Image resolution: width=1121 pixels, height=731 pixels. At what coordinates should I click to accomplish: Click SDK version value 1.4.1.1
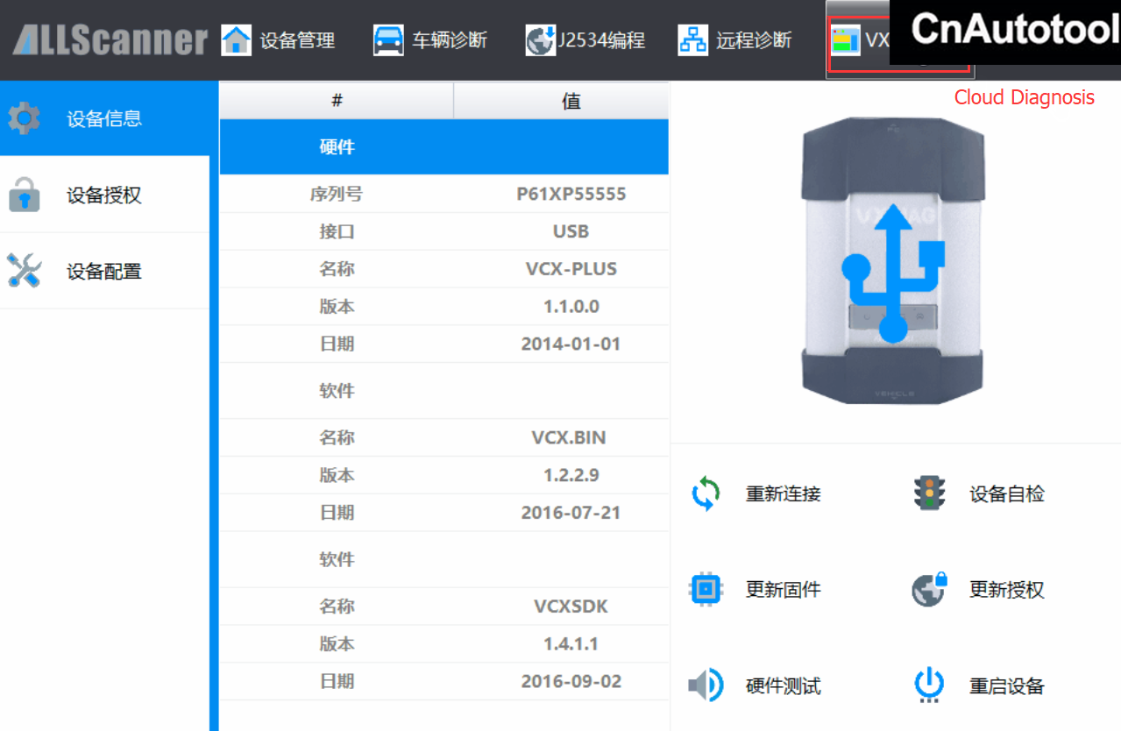571,643
